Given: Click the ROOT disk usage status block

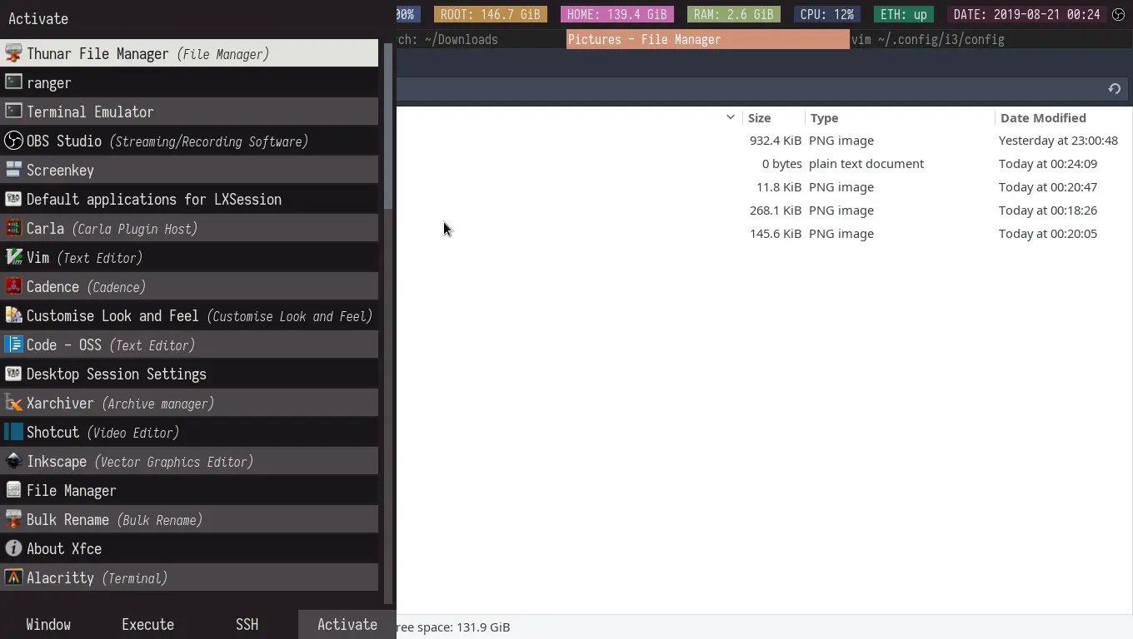Looking at the screenshot, I should 490,14.
